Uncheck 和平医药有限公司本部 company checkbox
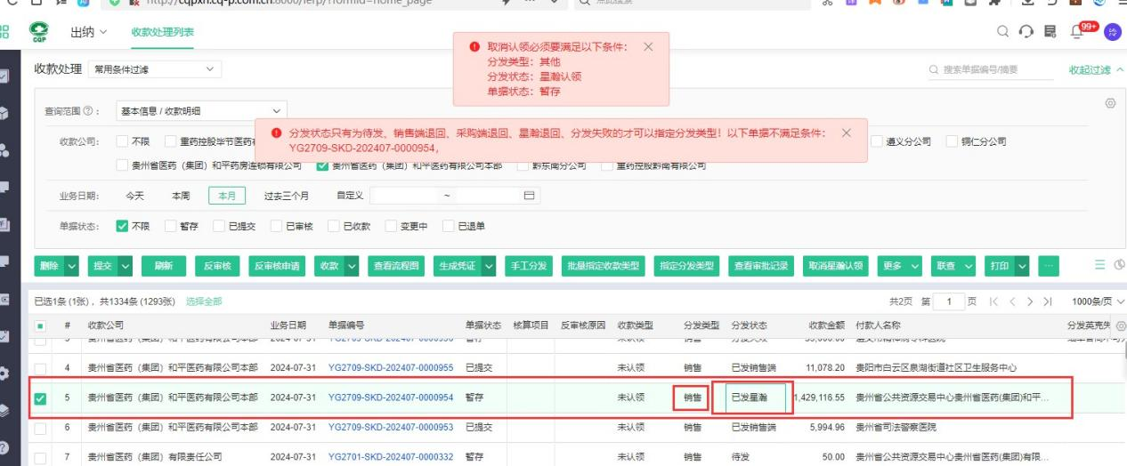Viewport: 1127px width, 466px height. [324, 165]
